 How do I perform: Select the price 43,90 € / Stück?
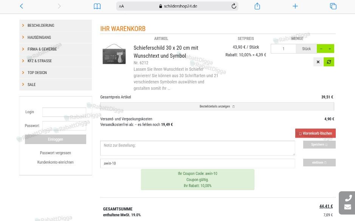click(246, 47)
